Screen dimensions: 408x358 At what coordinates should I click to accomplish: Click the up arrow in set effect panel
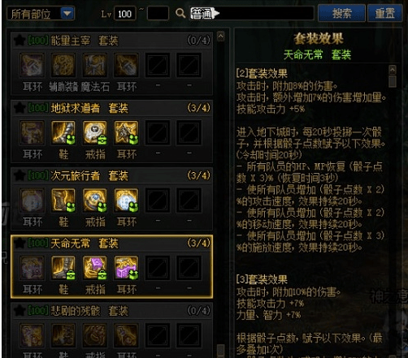(393, 70)
